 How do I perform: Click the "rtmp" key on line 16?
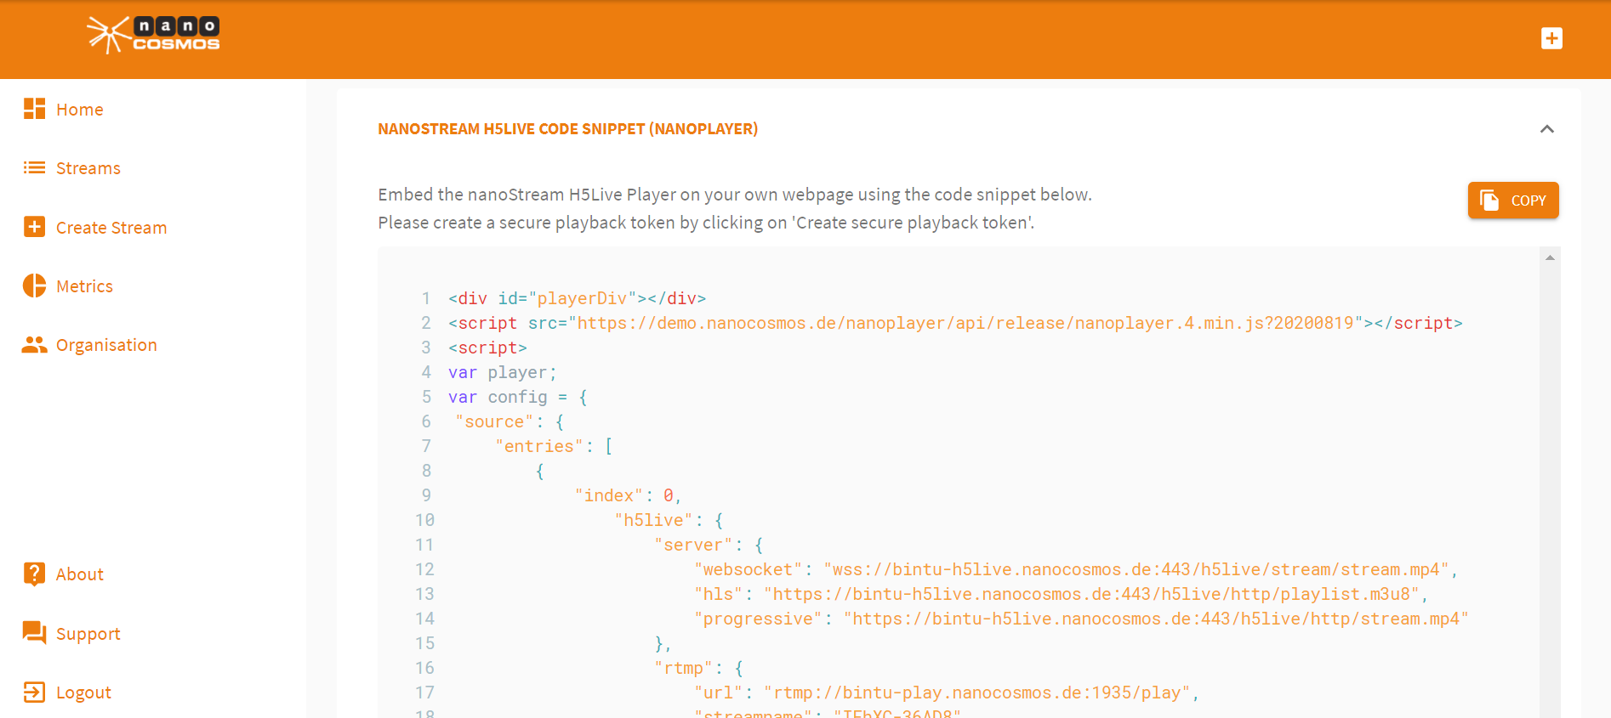click(x=683, y=668)
